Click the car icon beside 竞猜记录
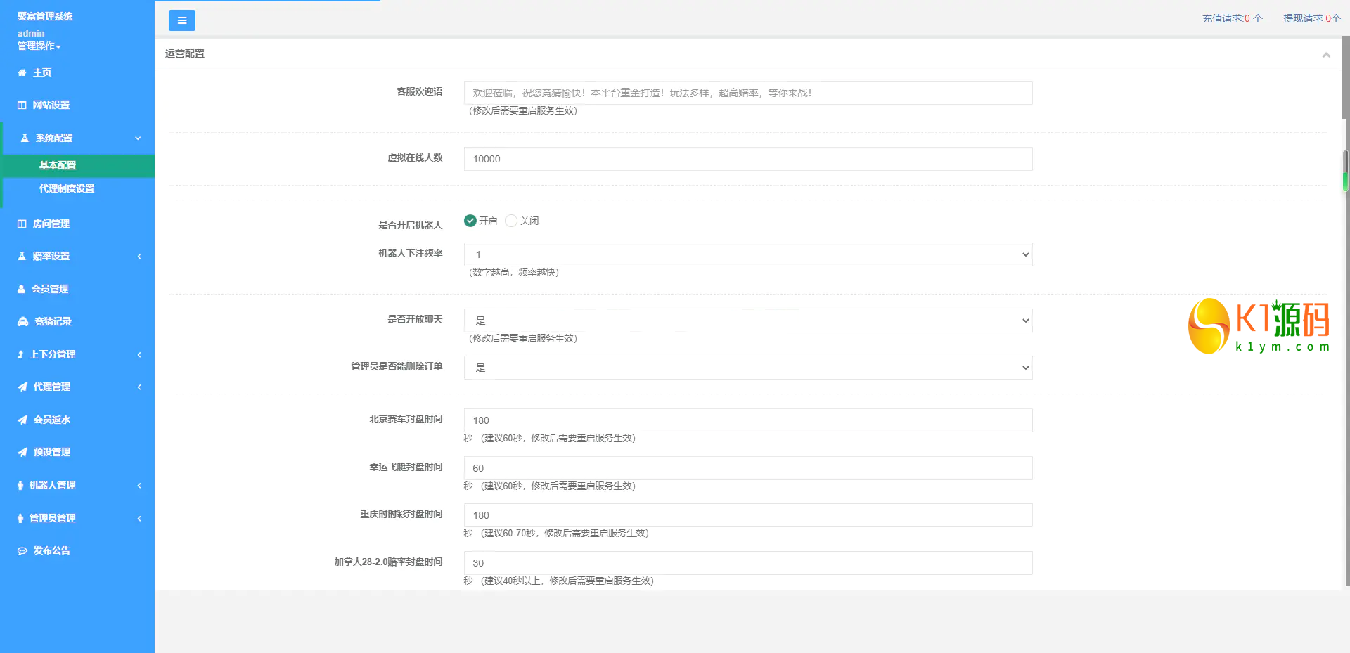Viewport: 1350px width, 653px height. coord(22,321)
